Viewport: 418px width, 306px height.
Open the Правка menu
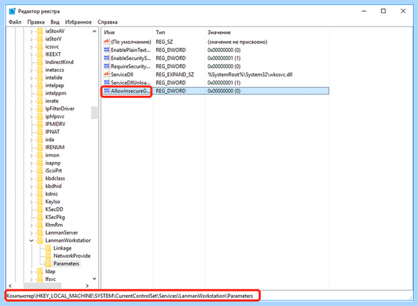pos(36,22)
